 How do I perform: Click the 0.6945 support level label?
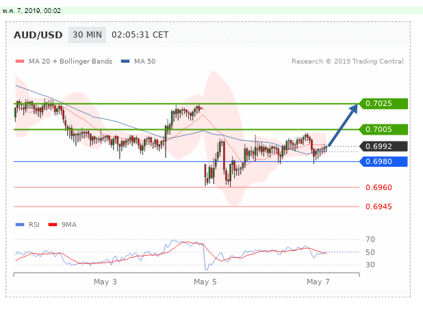[x=379, y=206]
